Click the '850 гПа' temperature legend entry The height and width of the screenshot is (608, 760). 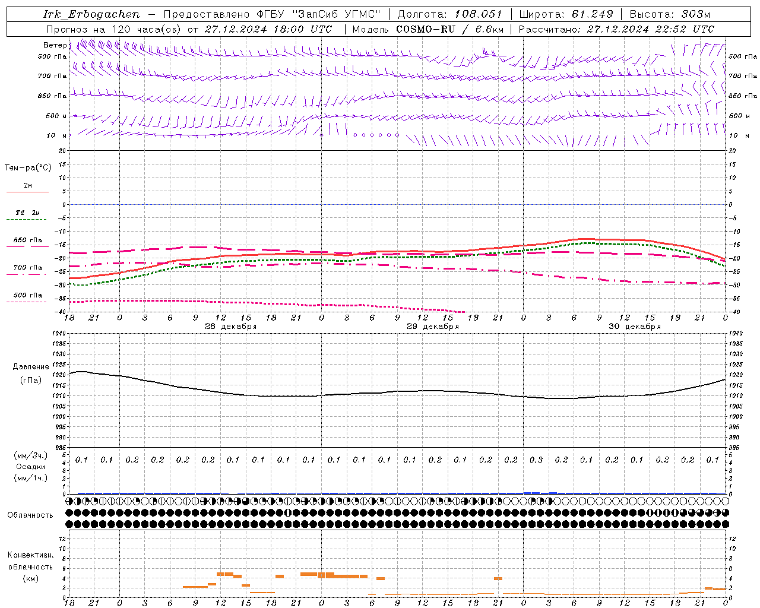(28, 240)
